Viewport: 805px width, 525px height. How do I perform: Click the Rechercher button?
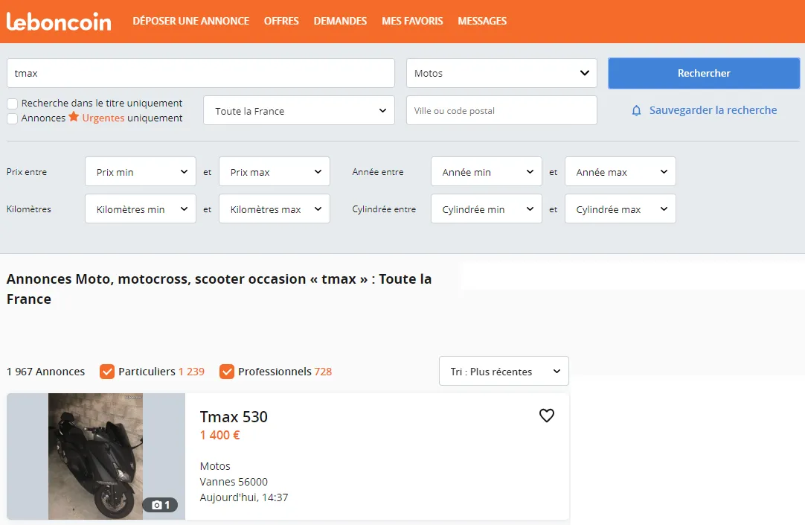tap(704, 73)
